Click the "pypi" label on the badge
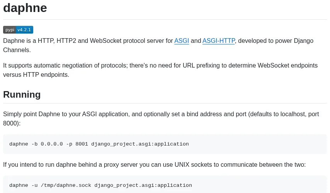The width and height of the screenshot is (330, 193). pyautogui.click(x=10, y=30)
